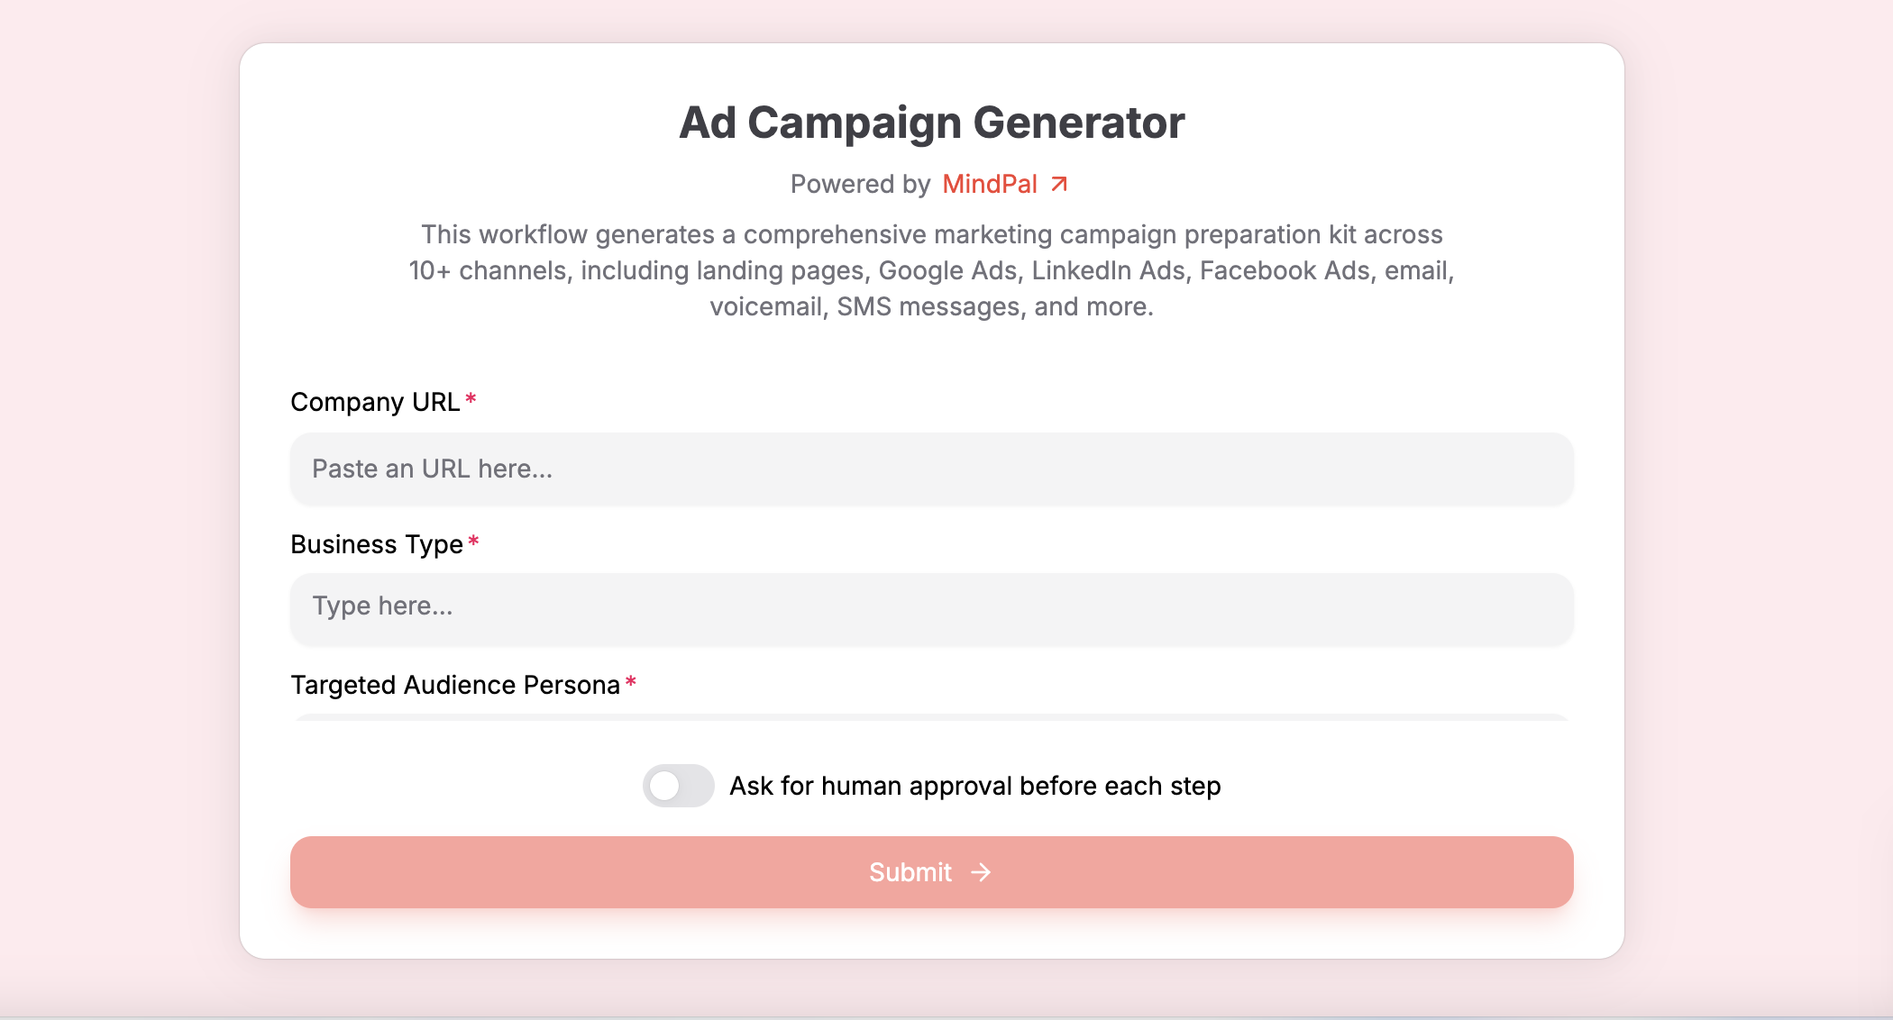1893x1020 pixels.
Task: Click the "Targeted Audience Persona" label
Action: click(455, 685)
